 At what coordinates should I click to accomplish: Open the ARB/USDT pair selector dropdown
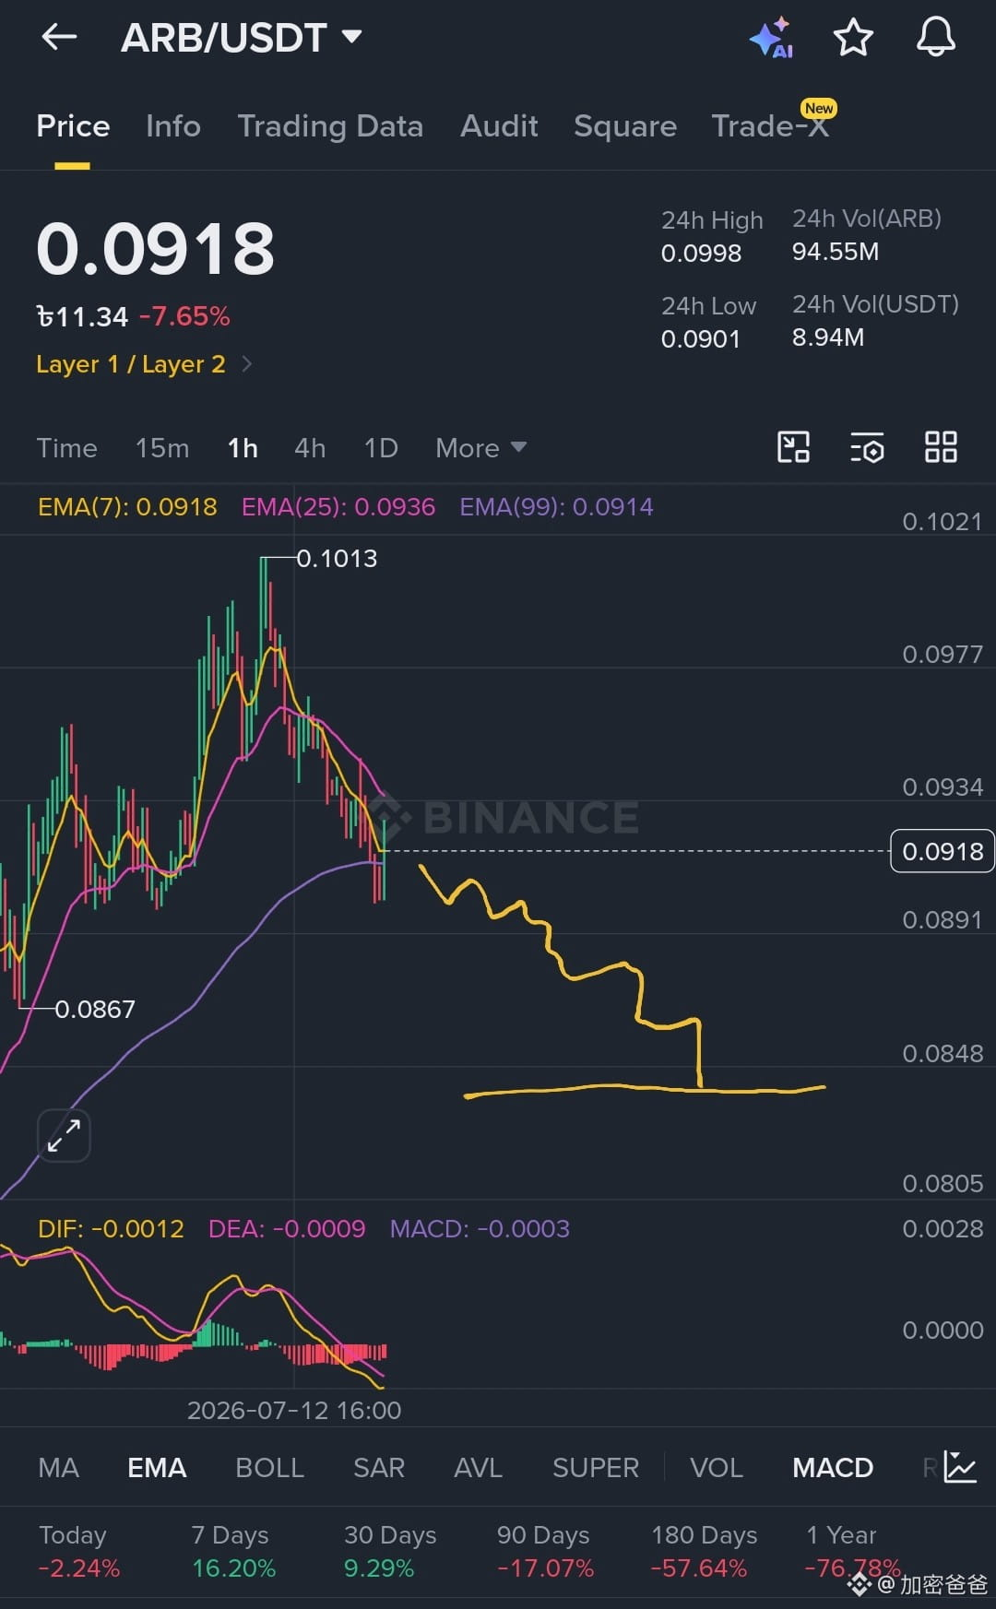click(242, 38)
